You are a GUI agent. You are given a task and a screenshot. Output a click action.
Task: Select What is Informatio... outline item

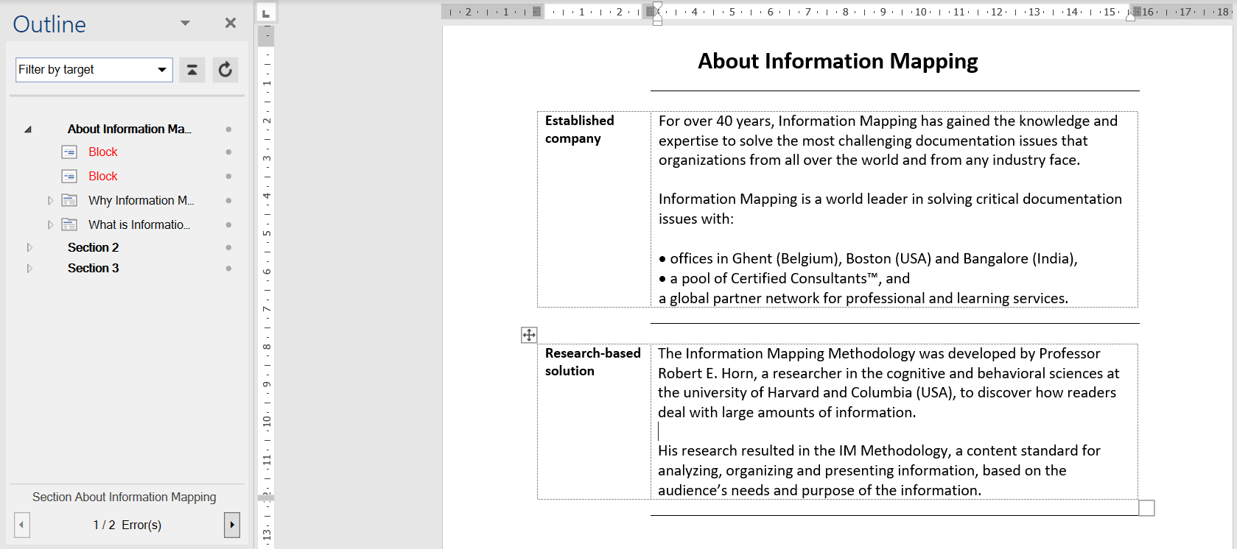coord(139,224)
